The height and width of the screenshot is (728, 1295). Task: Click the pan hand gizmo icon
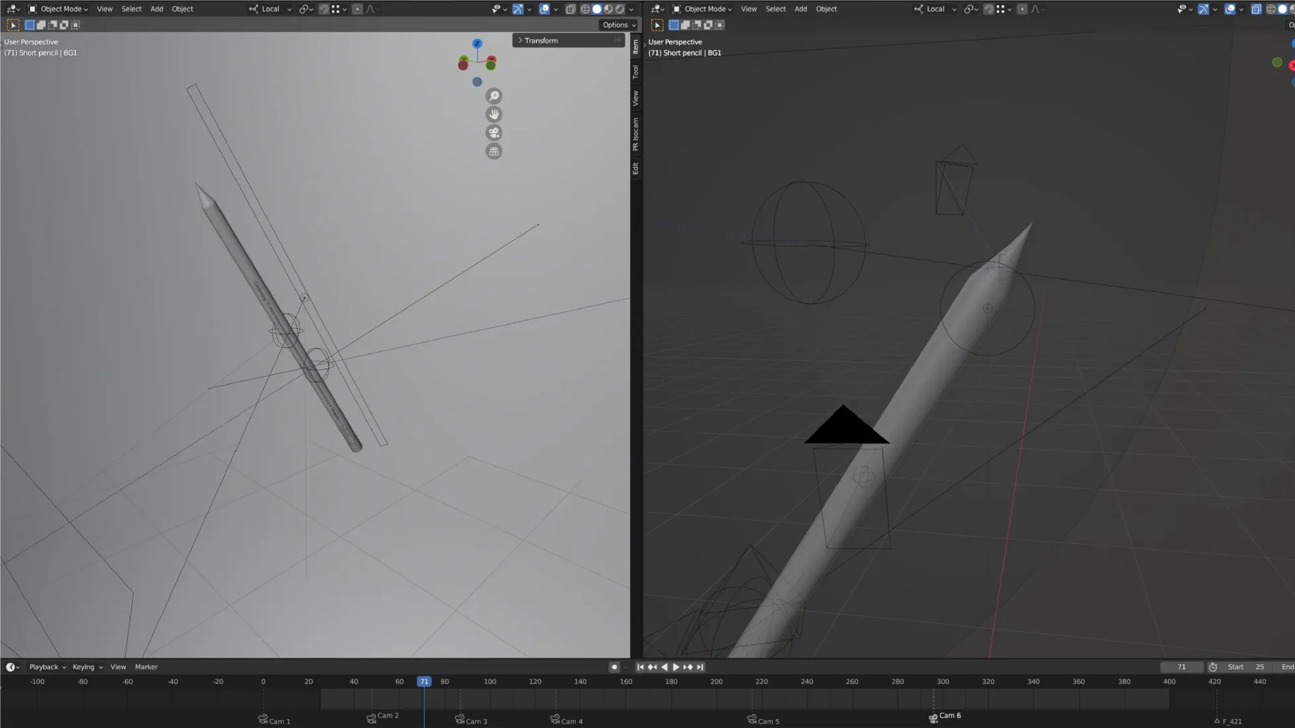tap(494, 115)
